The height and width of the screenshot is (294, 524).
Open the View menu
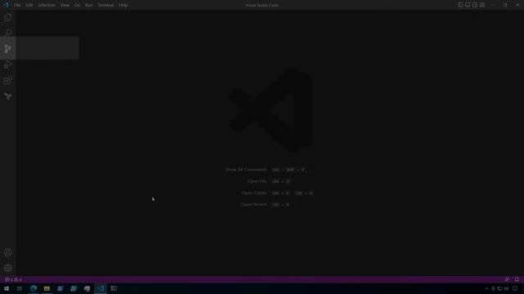point(65,5)
